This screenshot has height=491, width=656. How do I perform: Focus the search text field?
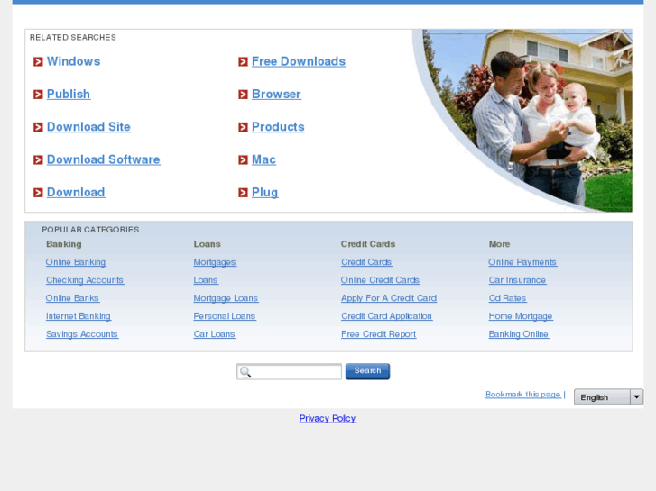point(289,371)
